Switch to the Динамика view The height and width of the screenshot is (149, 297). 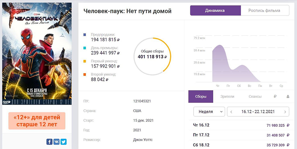[215, 11]
